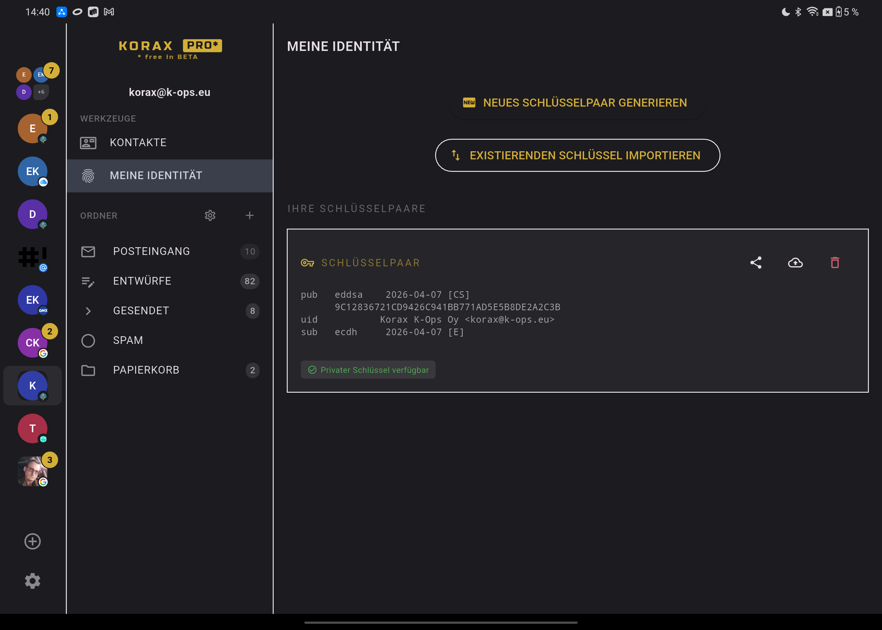Click the uid line Korax K-Ops Oy
This screenshot has width=882, height=630.
tap(427, 320)
